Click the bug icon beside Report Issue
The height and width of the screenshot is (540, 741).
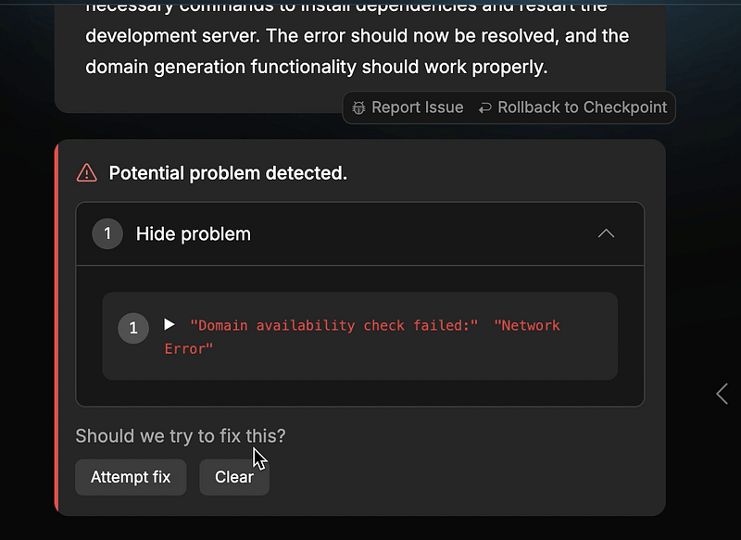[x=358, y=108]
